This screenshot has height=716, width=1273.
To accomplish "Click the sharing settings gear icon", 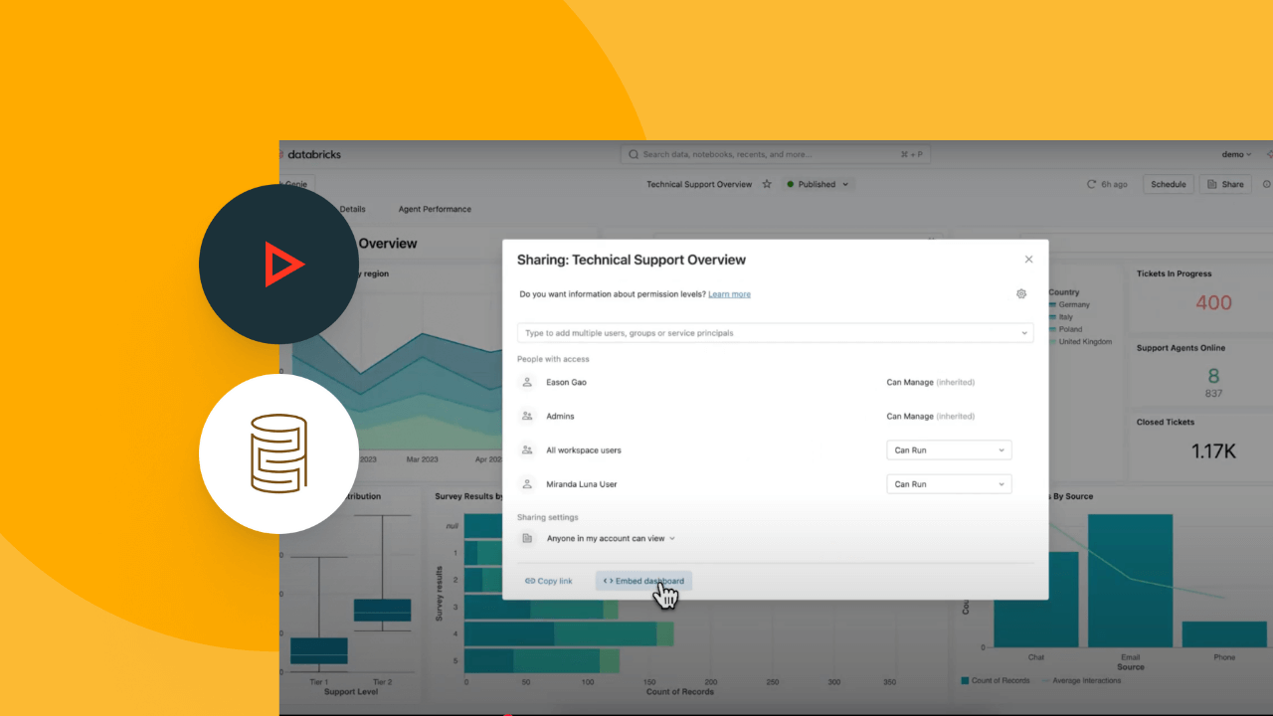I will 1020,294.
